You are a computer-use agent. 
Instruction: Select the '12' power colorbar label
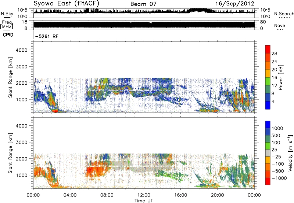pyautogui.click(x=274, y=86)
